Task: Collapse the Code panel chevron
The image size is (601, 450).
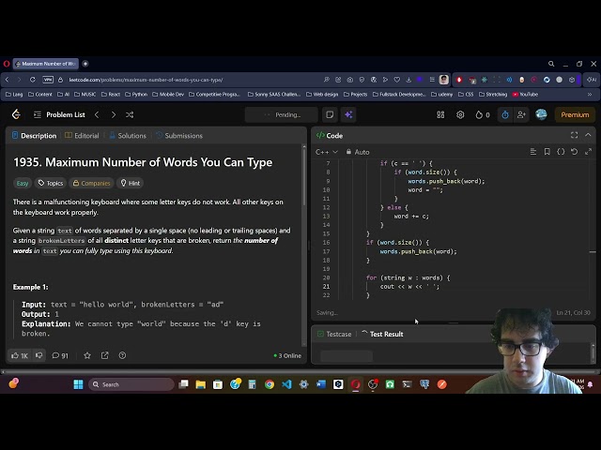Action: point(588,135)
